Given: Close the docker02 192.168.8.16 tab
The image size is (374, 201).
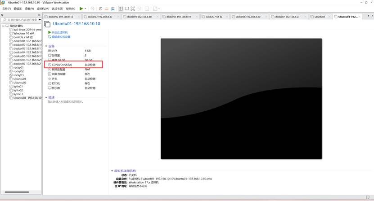Looking at the screenshot, I should (79, 17).
